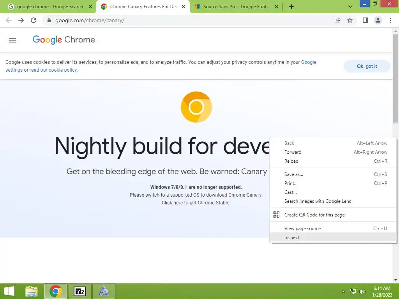Click the yellow Chrome Canary logo
Viewport: 399px width, 299px height.
196,107
